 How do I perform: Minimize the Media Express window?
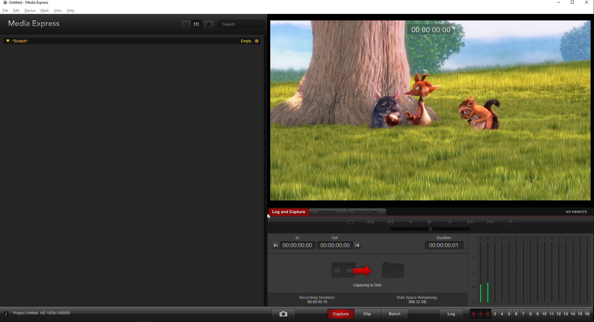tap(558, 2)
